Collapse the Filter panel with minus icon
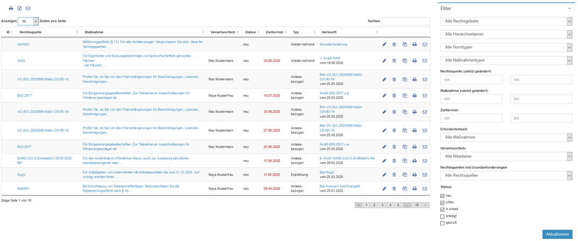 569,8
